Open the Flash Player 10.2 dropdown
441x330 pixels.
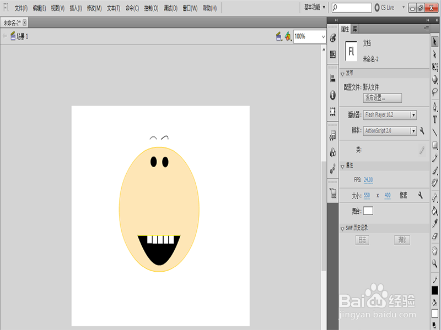point(413,115)
